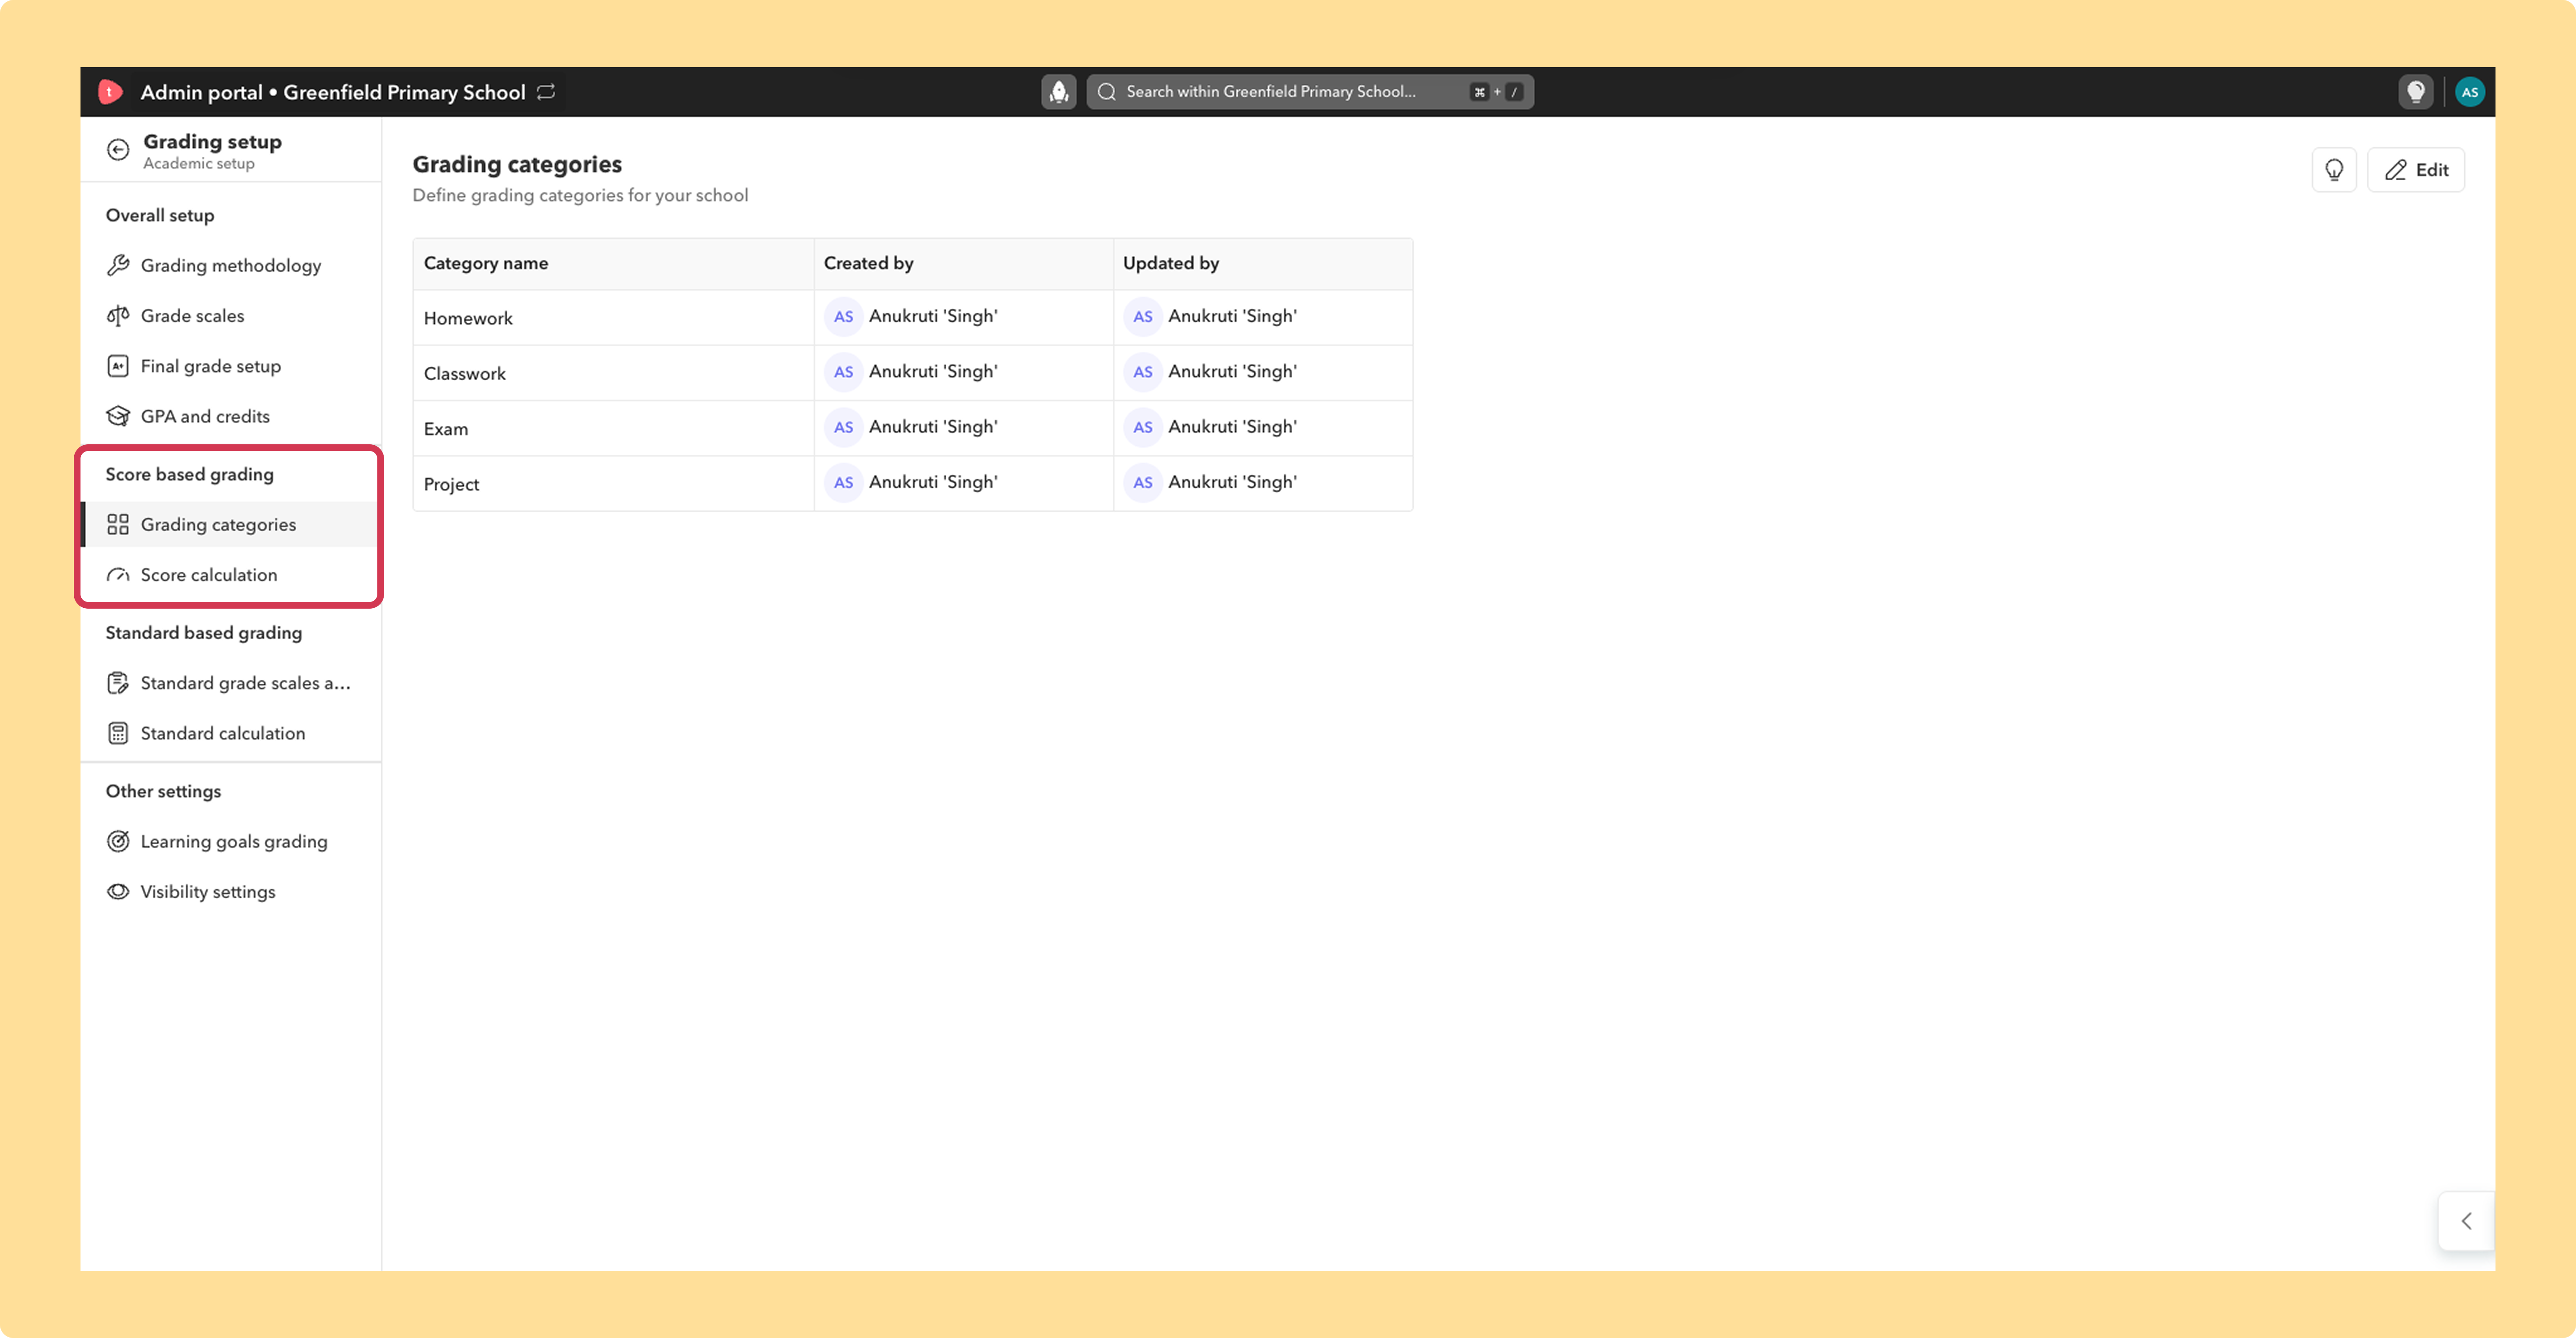Click the switch school arrows icon
The height and width of the screenshot is (1338, 2576).
pos(546,92)
